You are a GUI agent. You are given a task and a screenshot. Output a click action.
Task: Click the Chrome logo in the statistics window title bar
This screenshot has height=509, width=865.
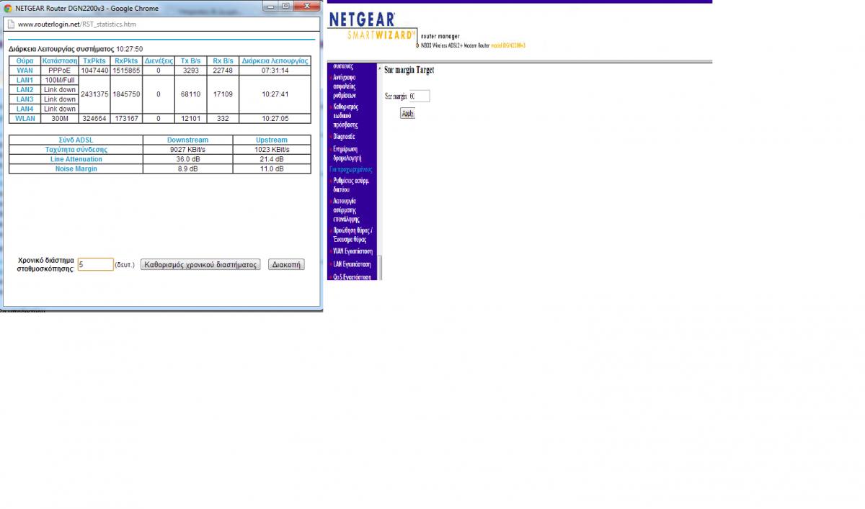tap(8, 7)
